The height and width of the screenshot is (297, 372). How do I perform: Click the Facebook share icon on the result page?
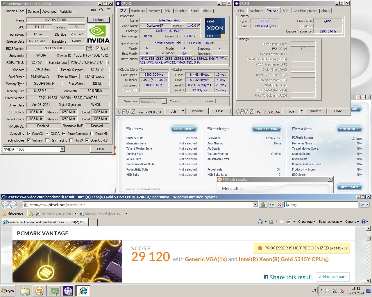pyautogui.click(x=266, y=277)
